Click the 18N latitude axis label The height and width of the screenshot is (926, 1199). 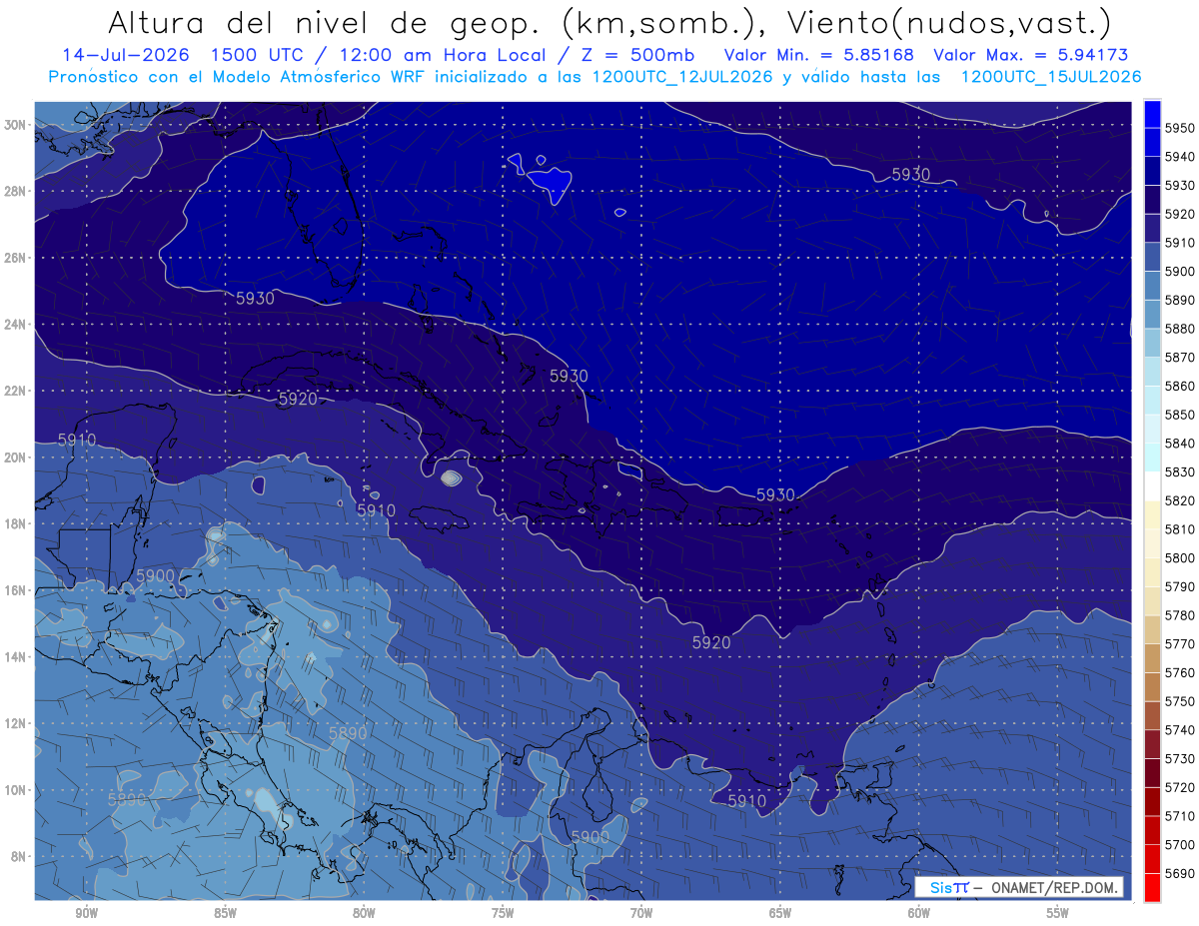pyautogui.click(x=15, y=523)
